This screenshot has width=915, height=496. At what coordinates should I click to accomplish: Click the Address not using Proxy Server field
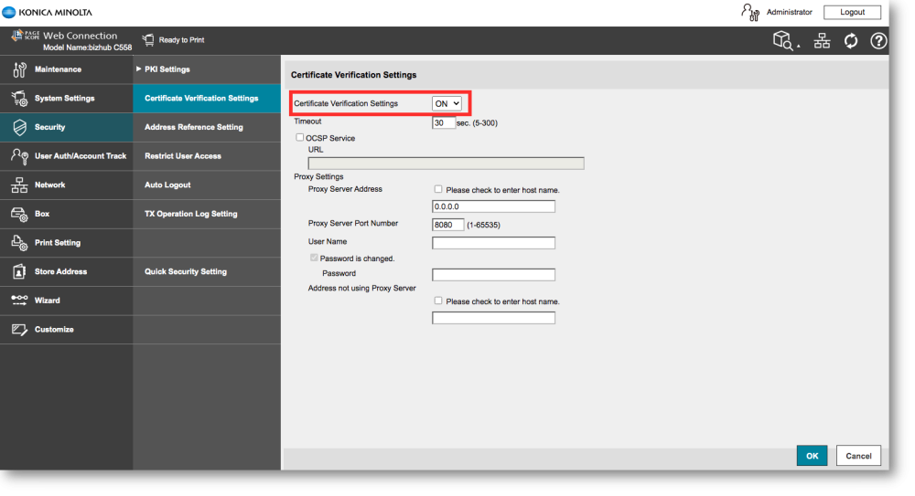(494, 318)
